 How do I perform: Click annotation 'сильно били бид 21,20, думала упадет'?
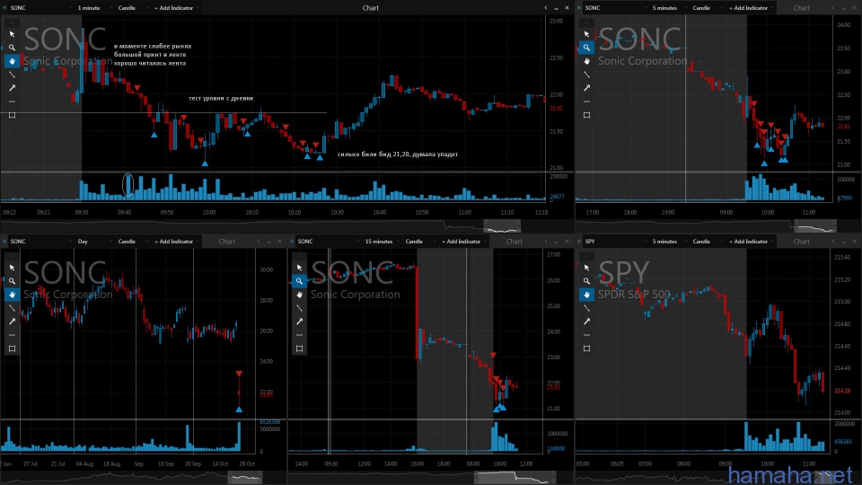pos(398,154)
